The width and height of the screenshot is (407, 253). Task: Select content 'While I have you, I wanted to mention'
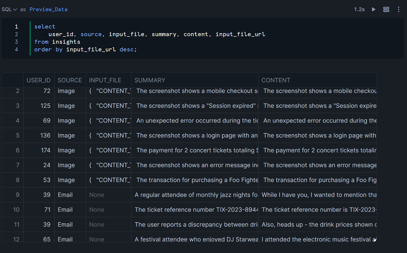coord(317,195)
